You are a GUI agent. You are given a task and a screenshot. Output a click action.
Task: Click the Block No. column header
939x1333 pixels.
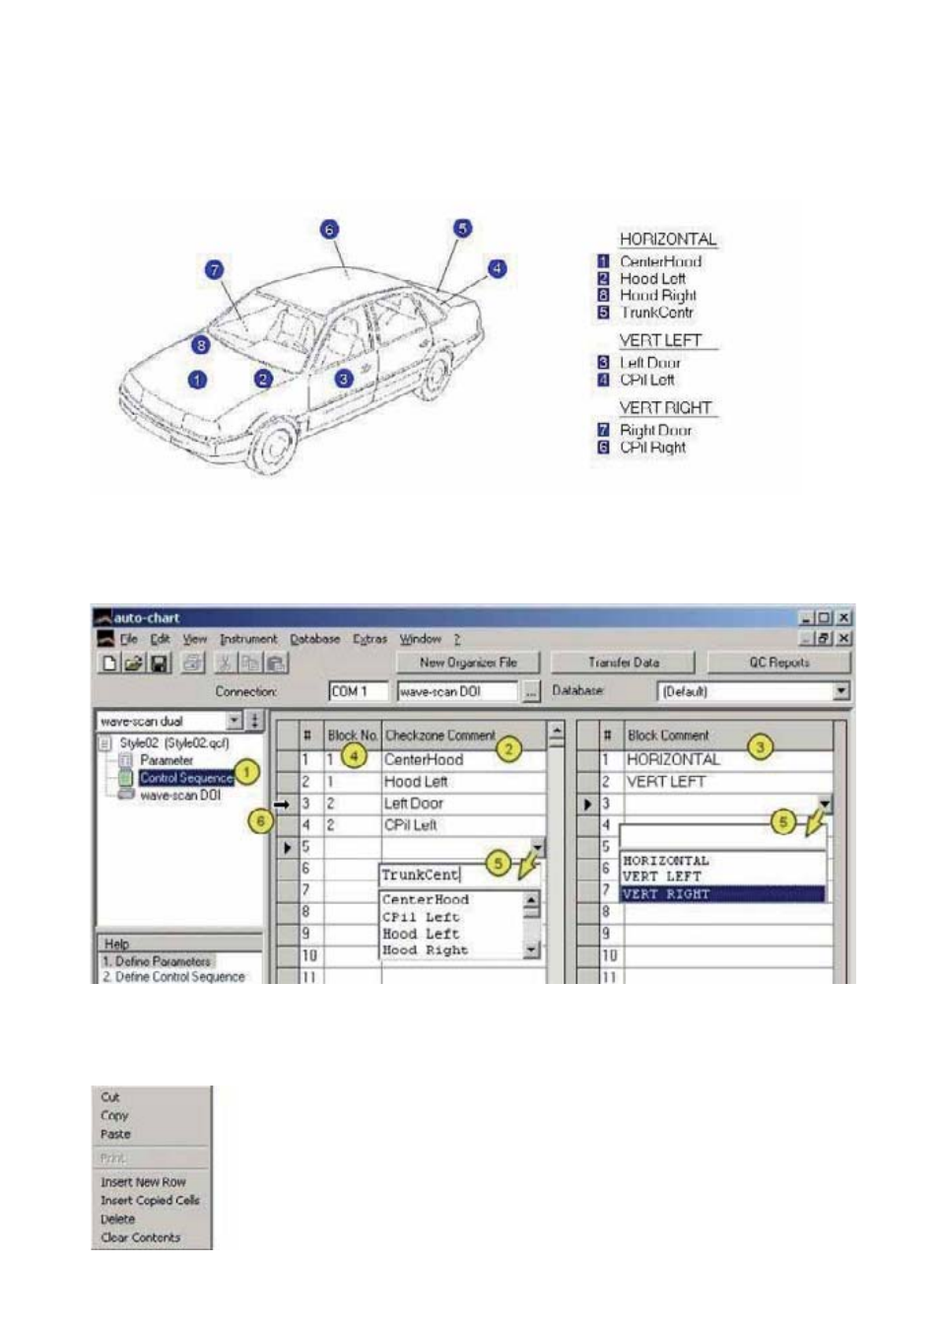[x=352, y=736]
